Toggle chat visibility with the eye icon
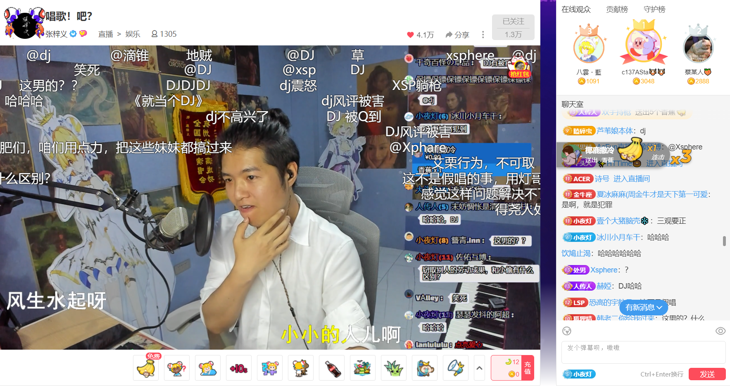 point(720,331)
